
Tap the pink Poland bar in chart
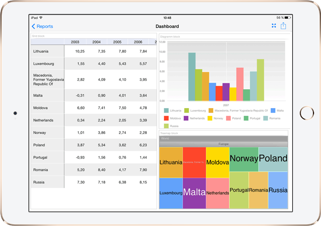[x=240, y=84]
